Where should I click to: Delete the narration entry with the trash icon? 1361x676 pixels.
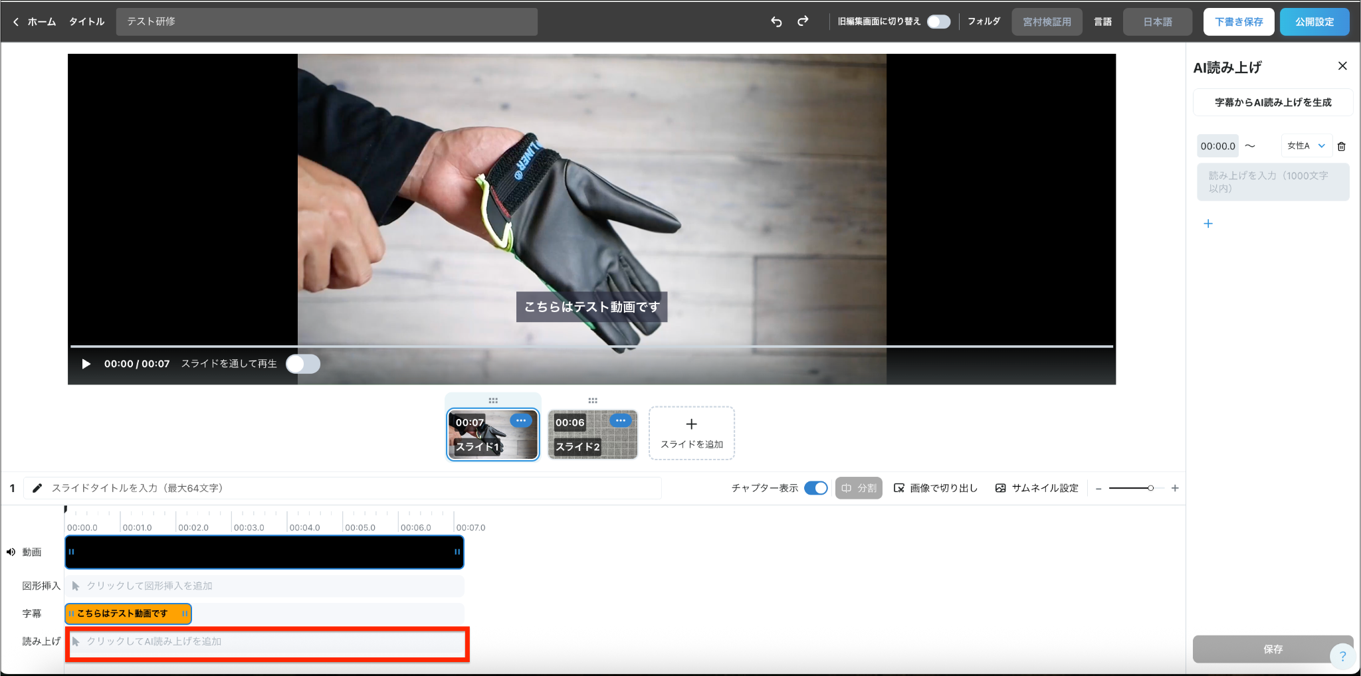coord(1341,146)
